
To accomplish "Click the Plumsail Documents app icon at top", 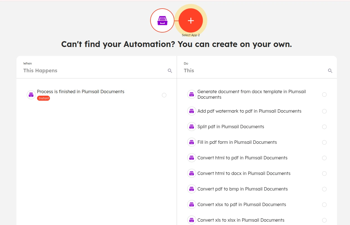I will click(162, 21).
